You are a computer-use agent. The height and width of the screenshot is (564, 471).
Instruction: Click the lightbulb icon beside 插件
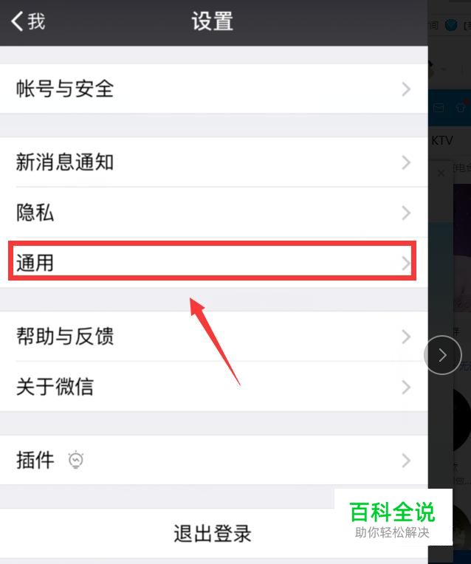pyautogui.click(x=76, y=460)
